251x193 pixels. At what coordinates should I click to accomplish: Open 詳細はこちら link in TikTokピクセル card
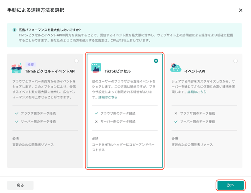[x=108, y=97]
